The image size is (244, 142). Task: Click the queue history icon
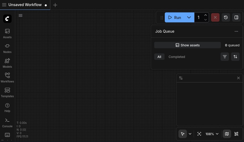click(226, 17)
